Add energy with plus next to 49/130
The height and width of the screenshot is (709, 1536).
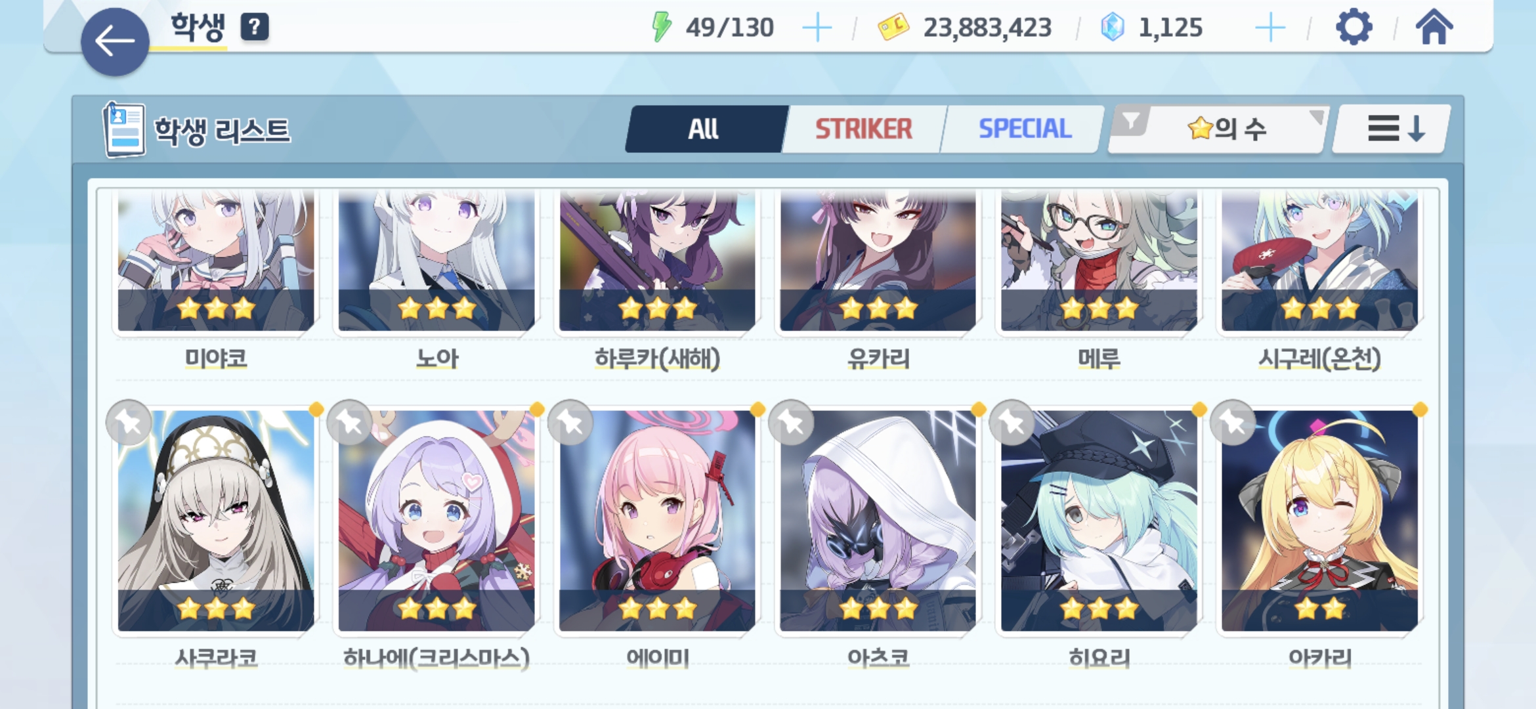pyautogui.click(x=817, y=28)
